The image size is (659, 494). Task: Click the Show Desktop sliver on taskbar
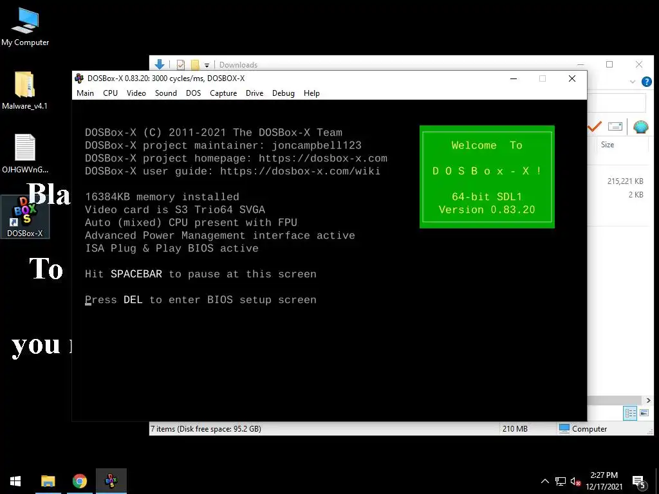point(657,481)
